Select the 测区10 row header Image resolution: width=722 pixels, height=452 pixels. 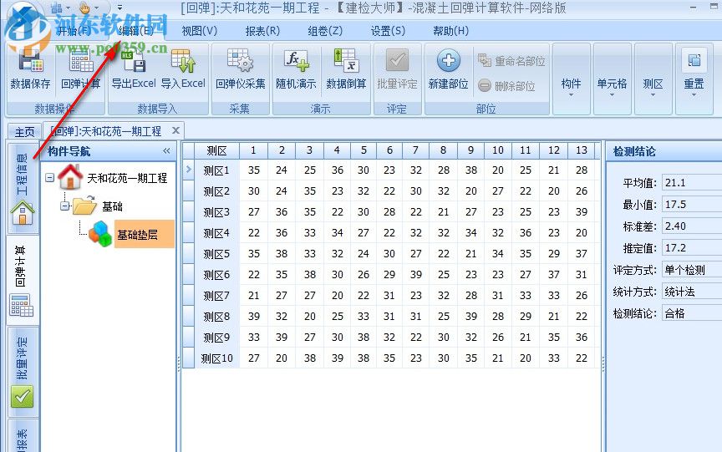point(216,358)
